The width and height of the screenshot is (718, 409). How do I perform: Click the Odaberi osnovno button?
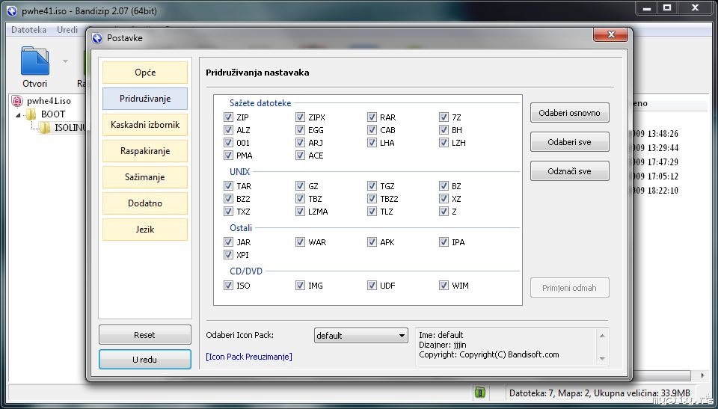570,113
